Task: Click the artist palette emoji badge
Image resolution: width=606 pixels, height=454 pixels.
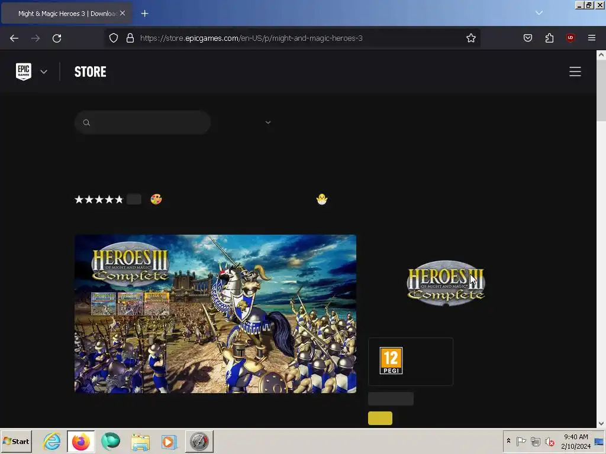Action: pos(156,199)
